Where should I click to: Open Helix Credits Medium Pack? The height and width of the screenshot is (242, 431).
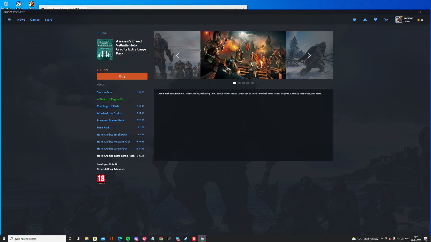(x=114, y=142)
